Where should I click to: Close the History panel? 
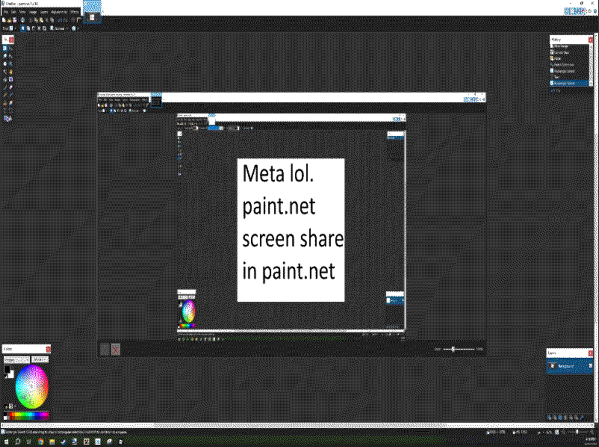coord(591,40)
